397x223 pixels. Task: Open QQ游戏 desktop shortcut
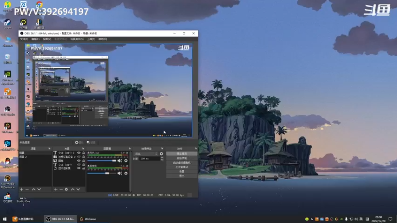tap(7, 198)
